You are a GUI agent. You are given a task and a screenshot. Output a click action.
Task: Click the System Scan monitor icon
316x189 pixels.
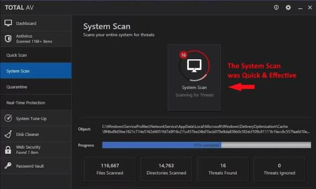point(194,66)
